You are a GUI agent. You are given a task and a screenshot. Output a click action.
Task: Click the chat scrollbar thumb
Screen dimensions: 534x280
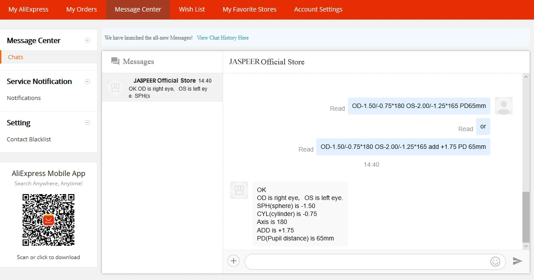[x=526, y=217]
